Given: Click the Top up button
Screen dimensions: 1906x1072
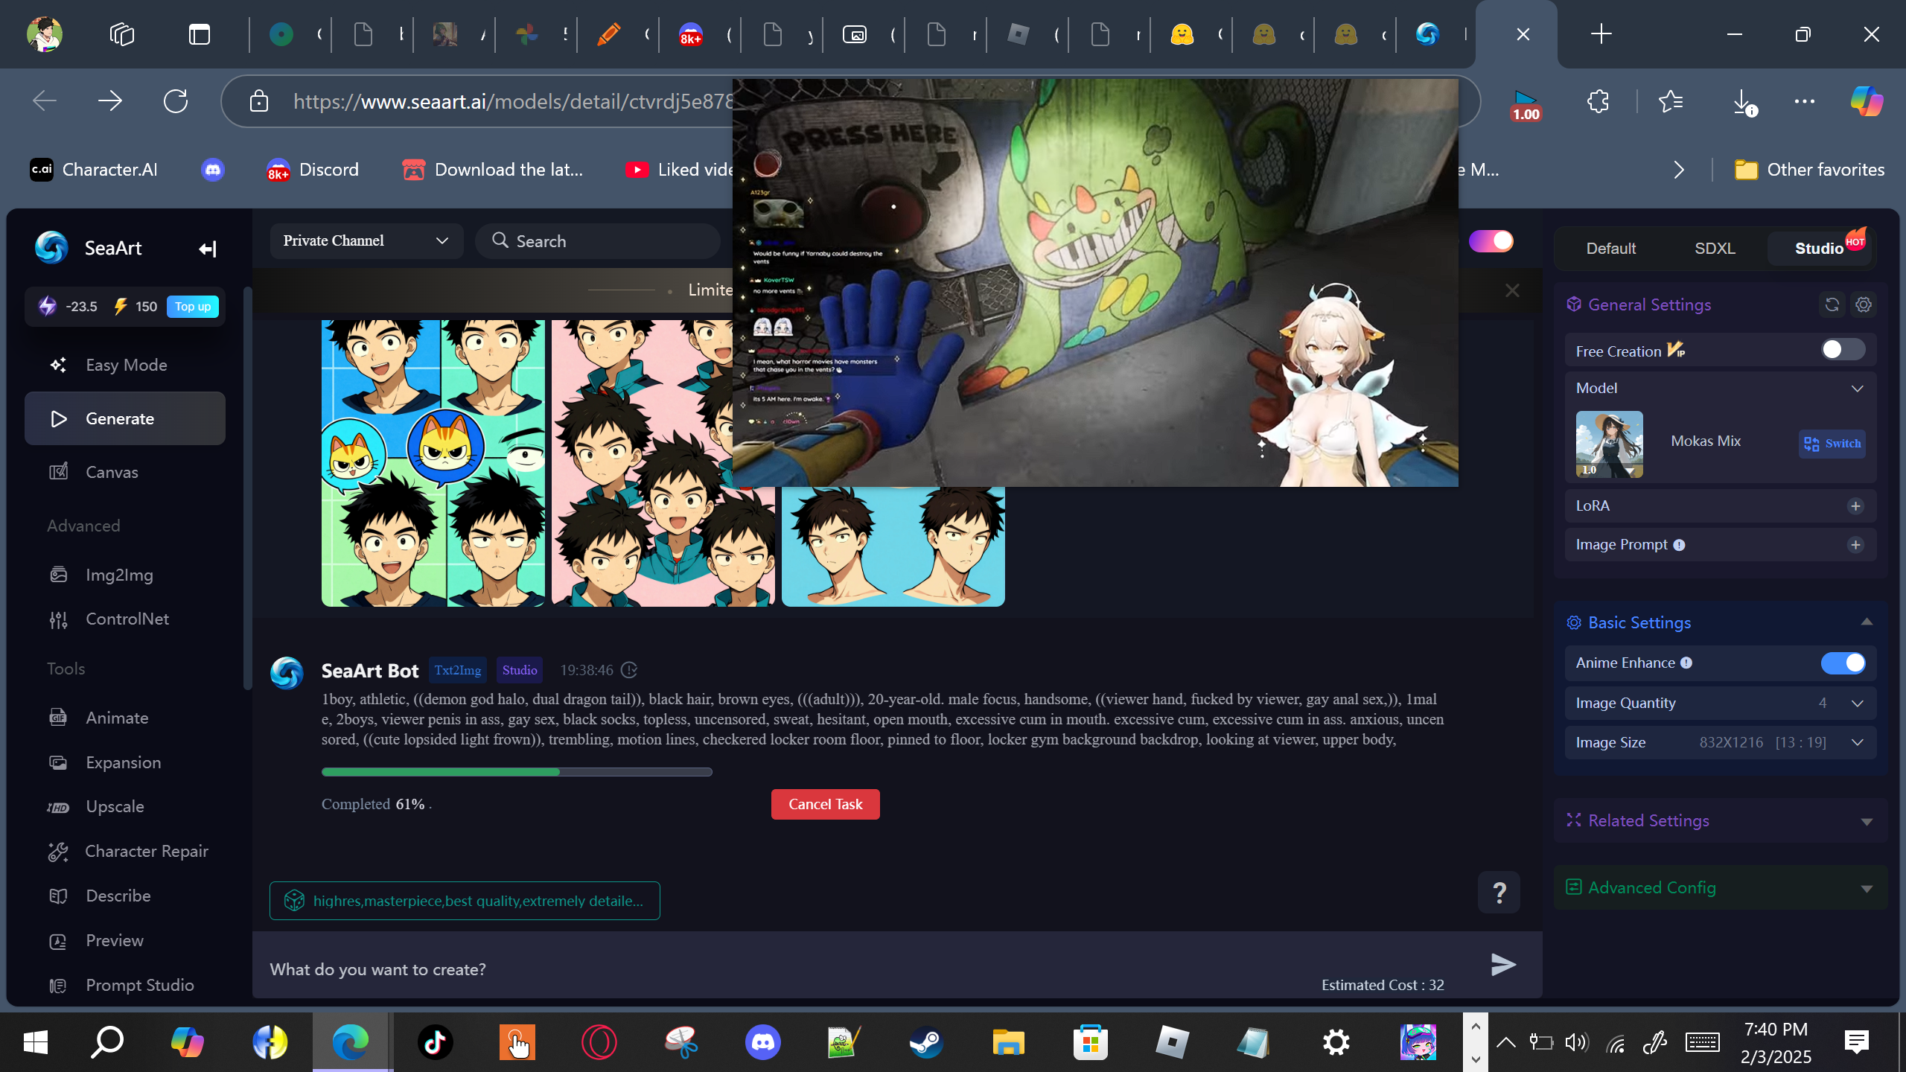Looking at the screenshot, I should pyautogui.click(x=193, y=306).
